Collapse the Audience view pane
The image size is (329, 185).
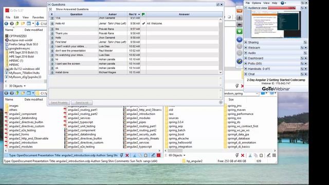[246, 8]
